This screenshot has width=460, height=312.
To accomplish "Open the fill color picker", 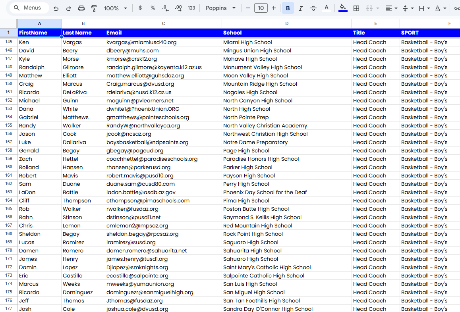I will pyautogui.click(x=343, y=8).
